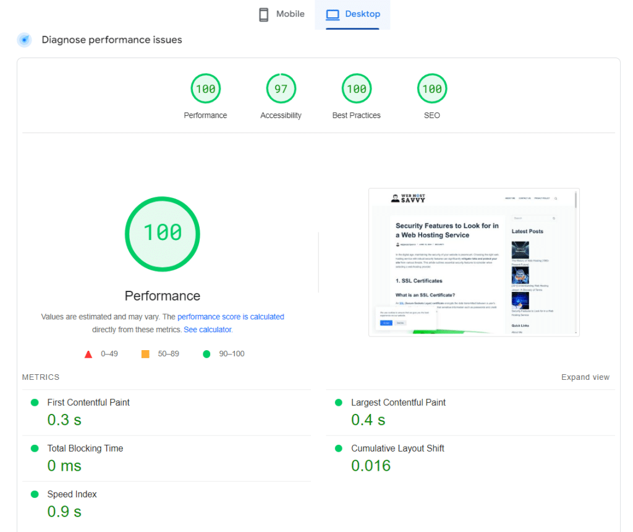
Task: Select the Diagnose performance issues radio button
Action: tap(24, 40)
